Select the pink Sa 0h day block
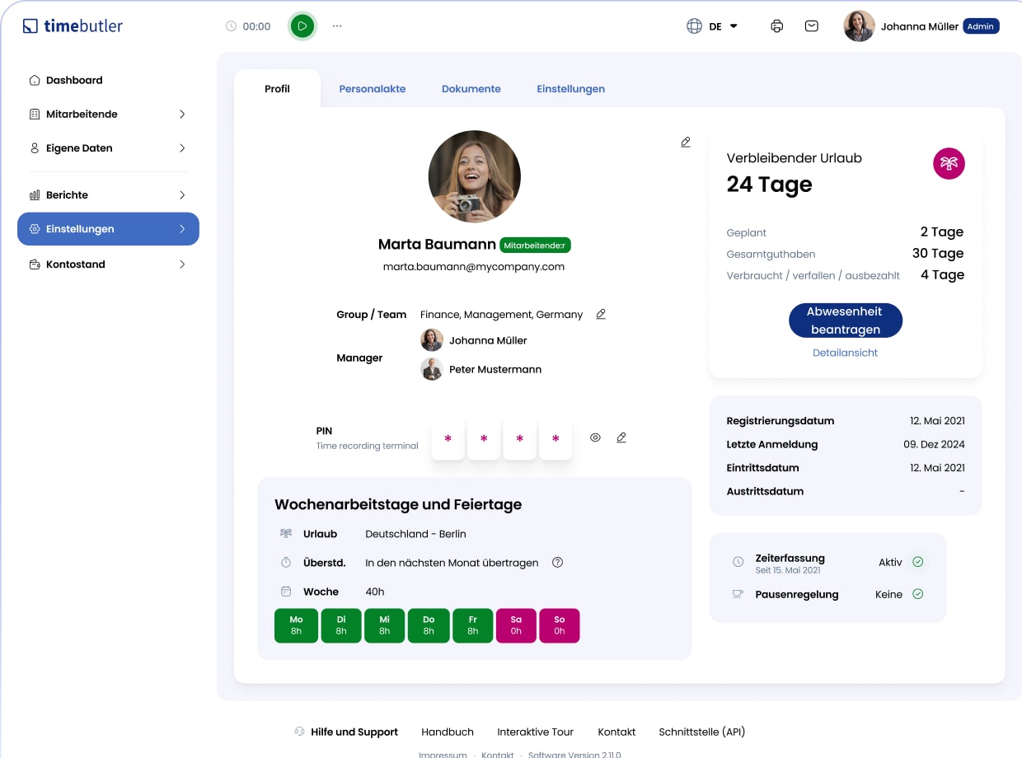 click(515, 625)
